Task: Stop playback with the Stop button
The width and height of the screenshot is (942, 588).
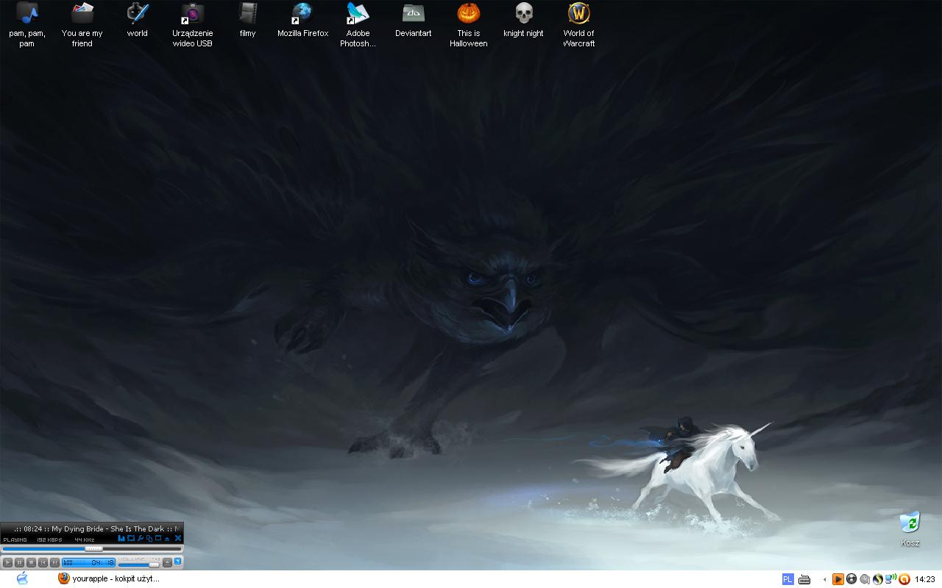Action: point(31,562)
